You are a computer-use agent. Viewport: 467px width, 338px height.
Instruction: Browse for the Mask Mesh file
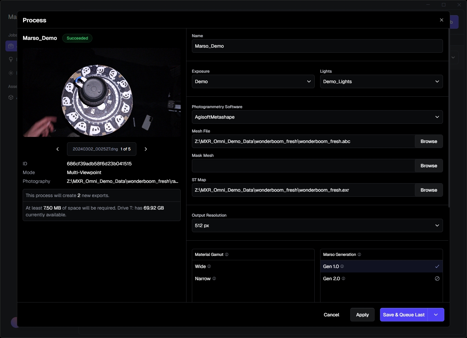coord(429,166)
